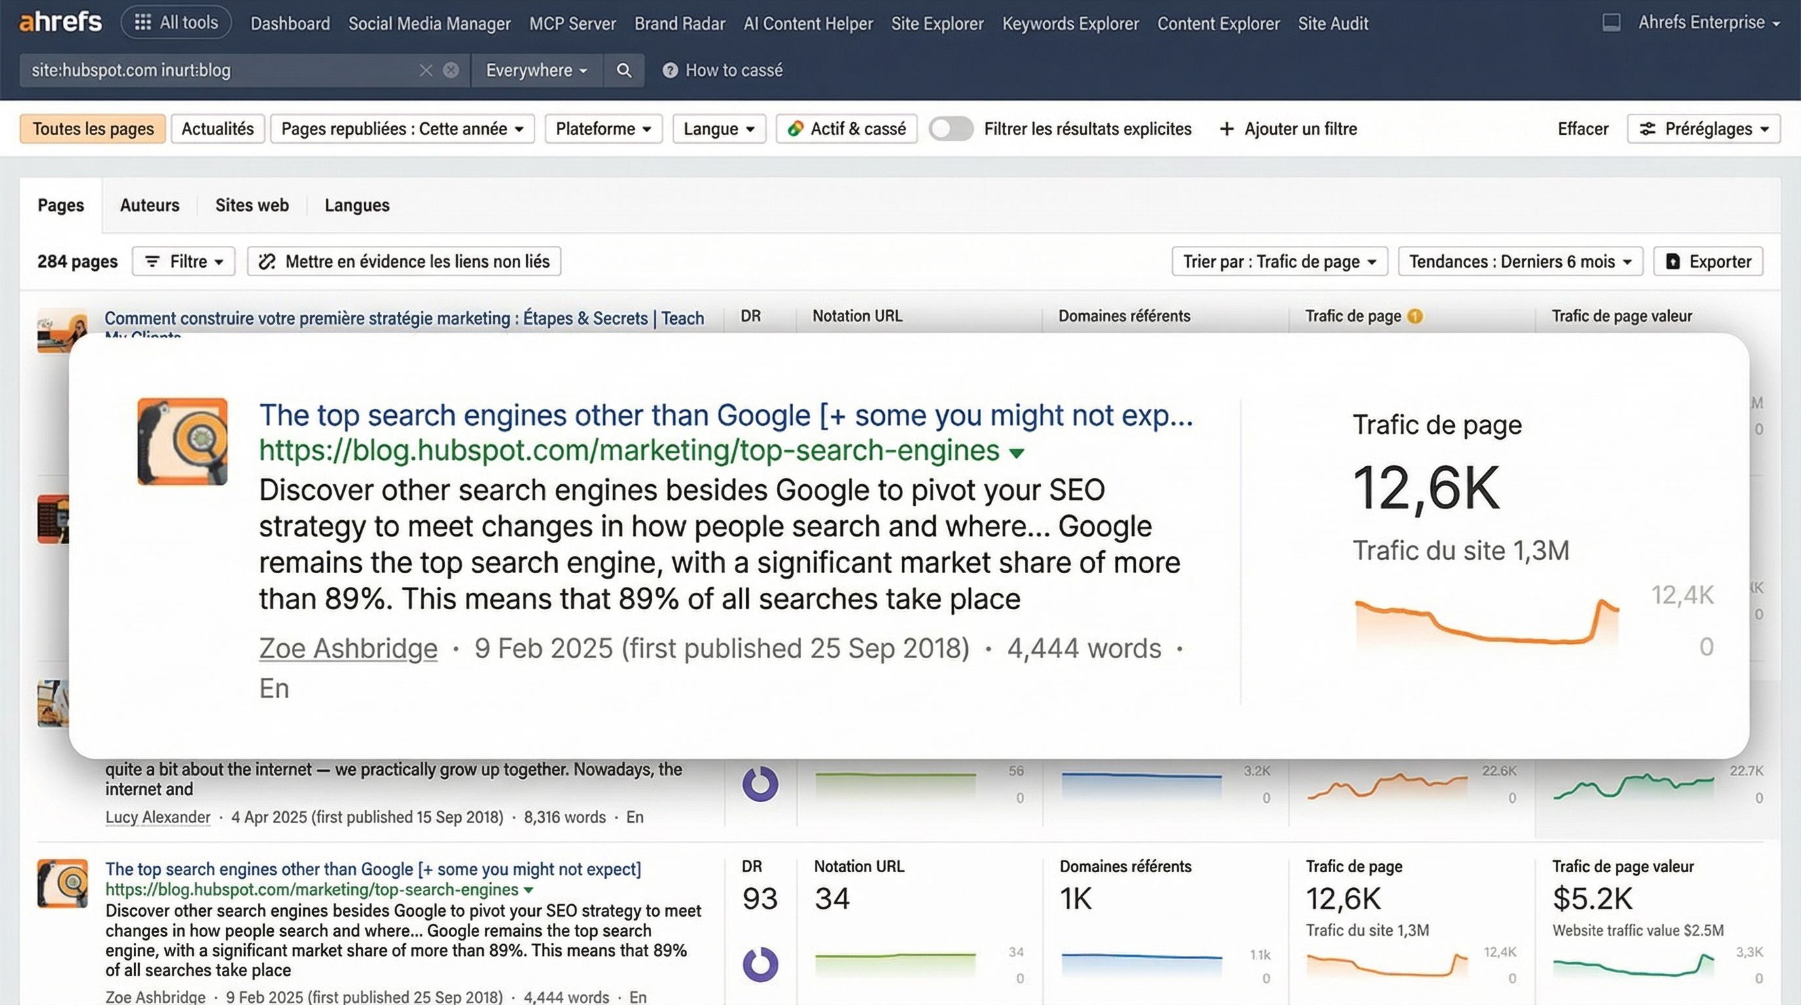Viewport: 1801px width, 1005px height.
Task: Select "Mettre en évidence les liens non liés"
Action: point(403,260)
